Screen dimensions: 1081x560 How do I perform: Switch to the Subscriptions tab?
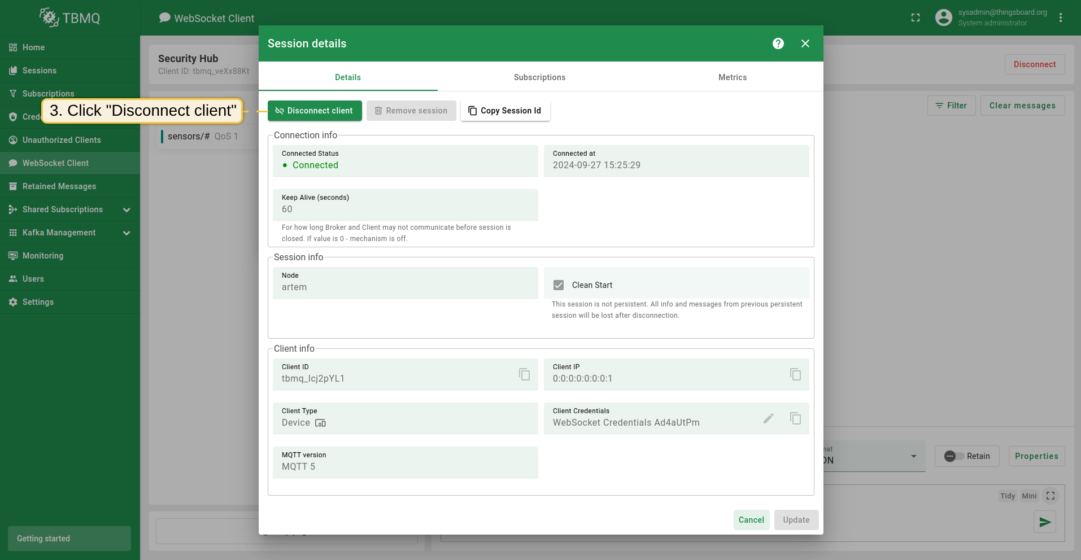(x=539, y=77)
